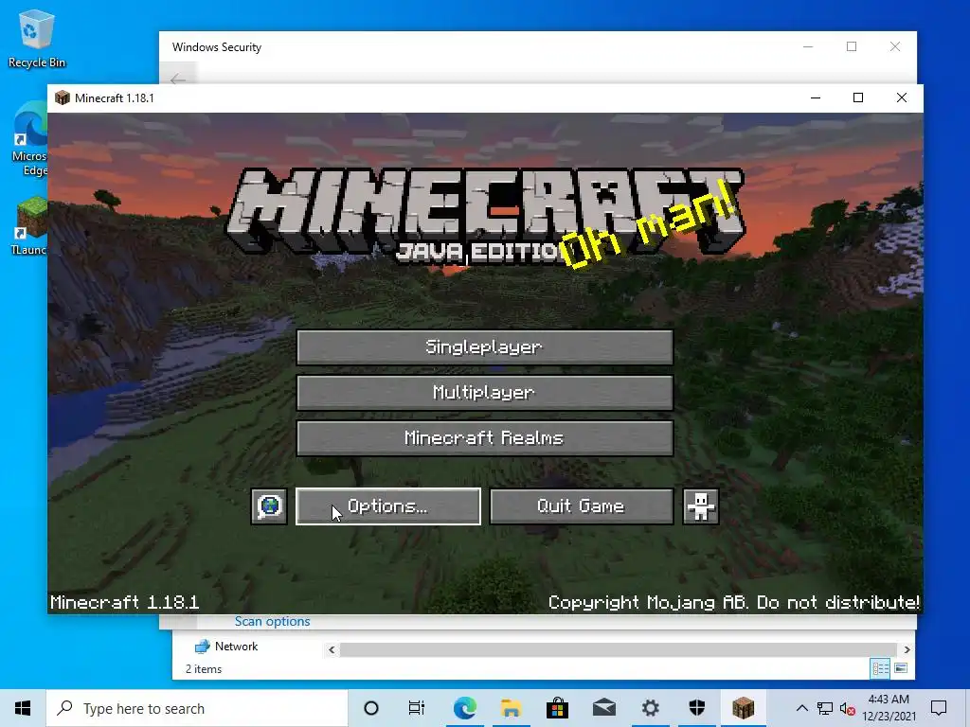Image resolution: width=970 pixels, height=727 pixels.
Task: Minimize the Windows Security window
Action: [x=808, y=46]
